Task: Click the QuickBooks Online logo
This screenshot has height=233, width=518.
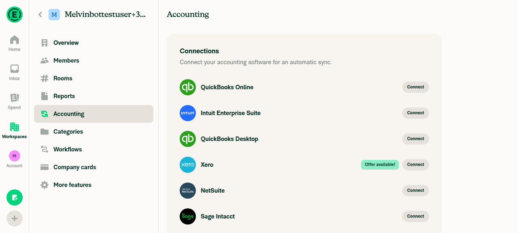Action: [x=188, y=87]
